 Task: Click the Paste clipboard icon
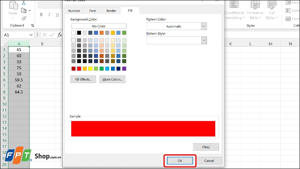[x=13, y=5]
